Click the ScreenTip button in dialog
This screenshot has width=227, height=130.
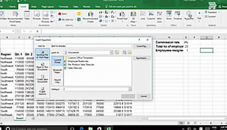point(142,46)
